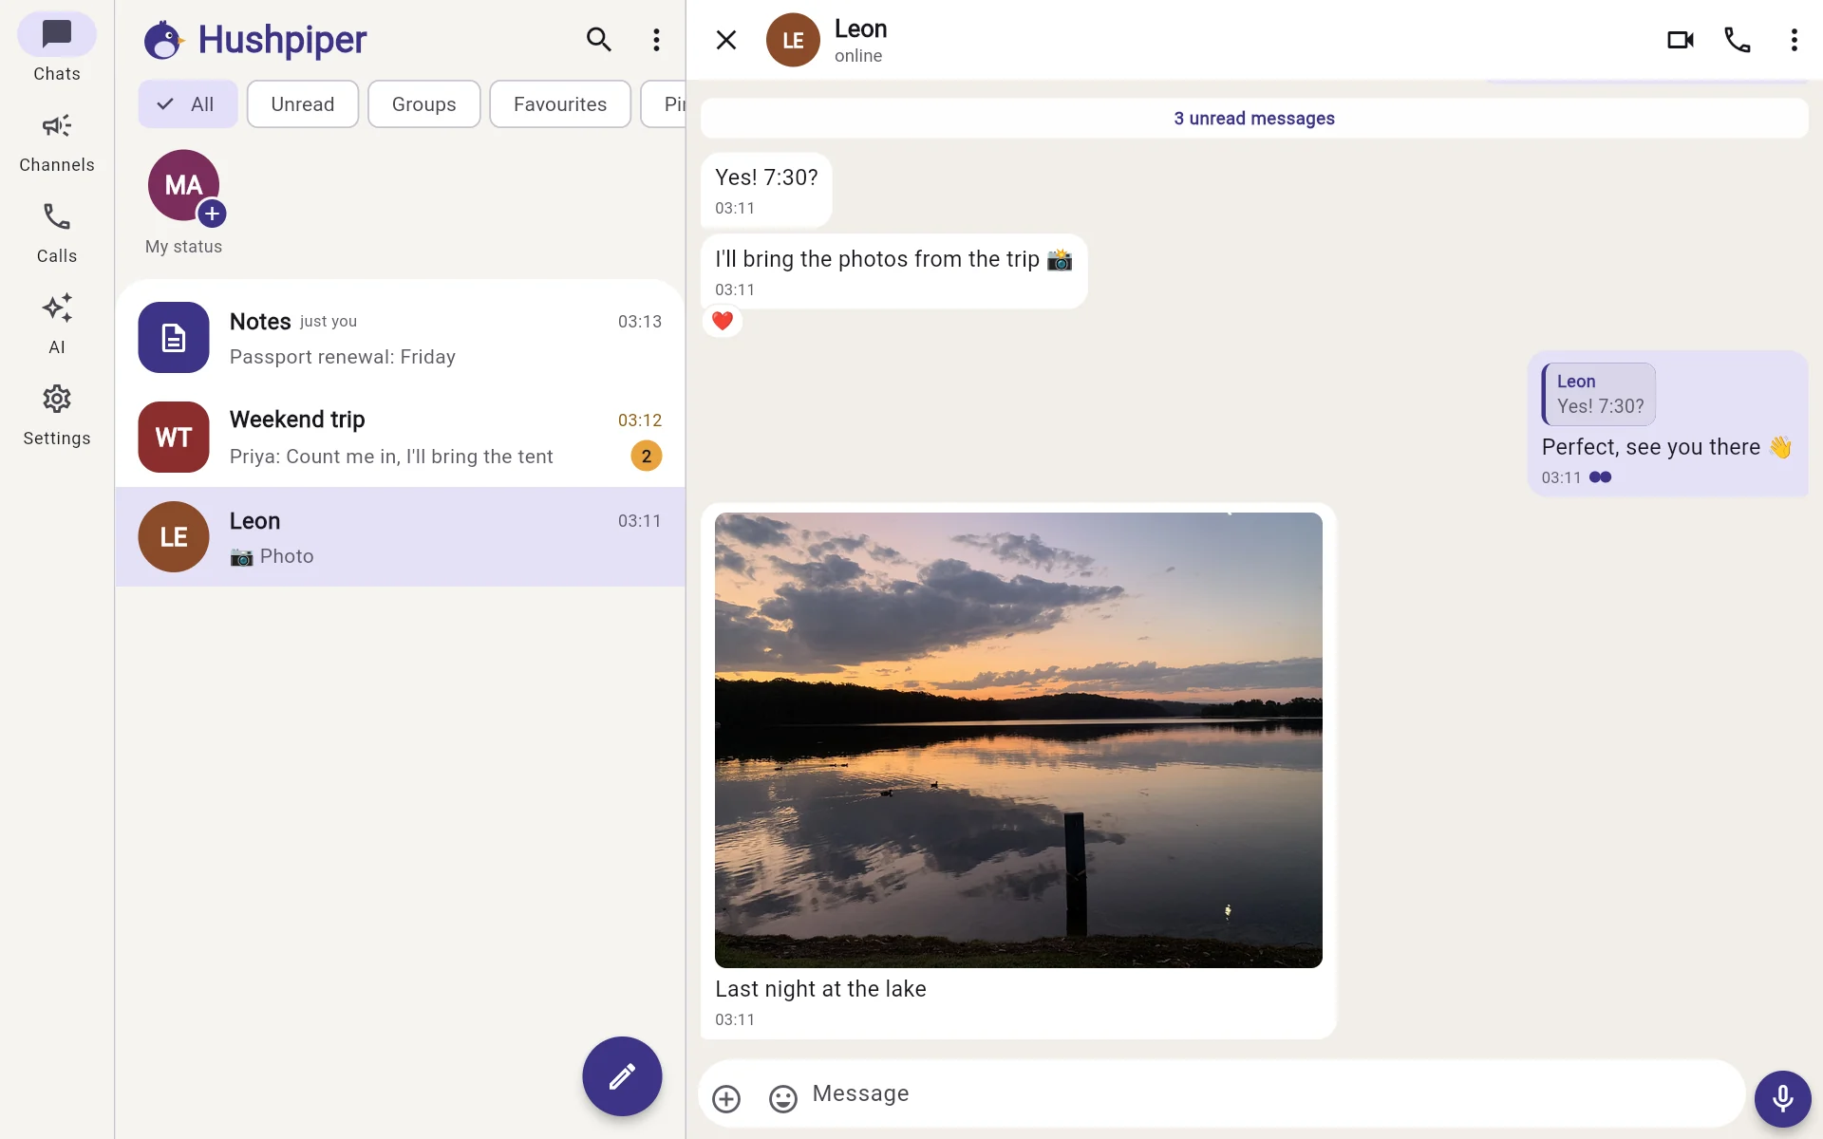
Task: Select the All filter chip
Action: [x=187, y=104]
